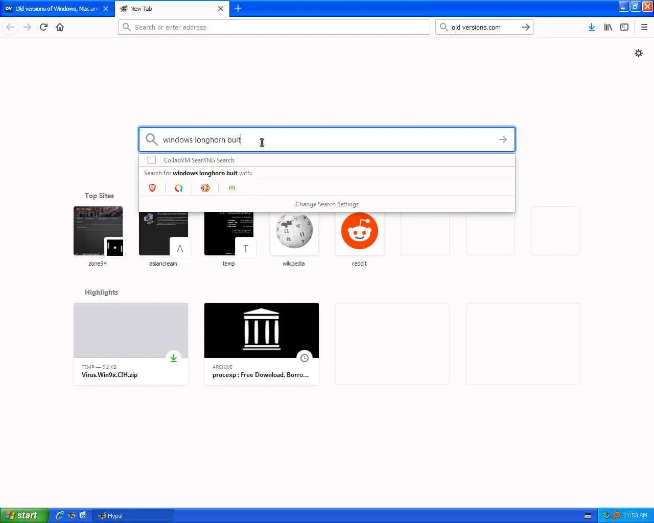The height and width of the screenshot is (523, 654).
Task: Search with DuckDuckGo engine icon
Action: pos(205,188)
